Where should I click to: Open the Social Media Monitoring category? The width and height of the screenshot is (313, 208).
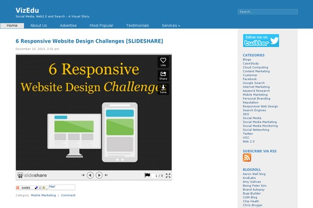click(260, 126)
